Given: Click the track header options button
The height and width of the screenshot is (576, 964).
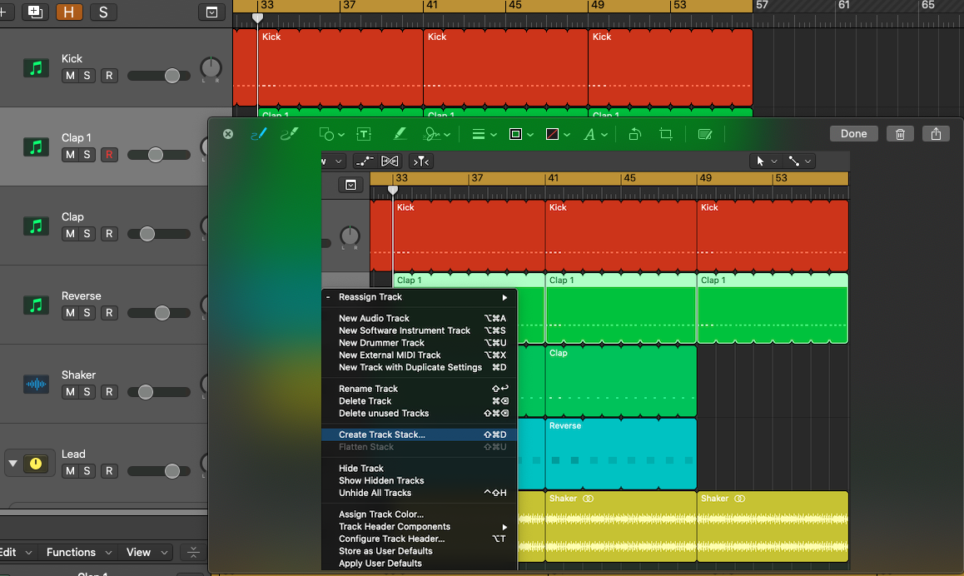Looking at the screenshot, I should click(211, 12).
